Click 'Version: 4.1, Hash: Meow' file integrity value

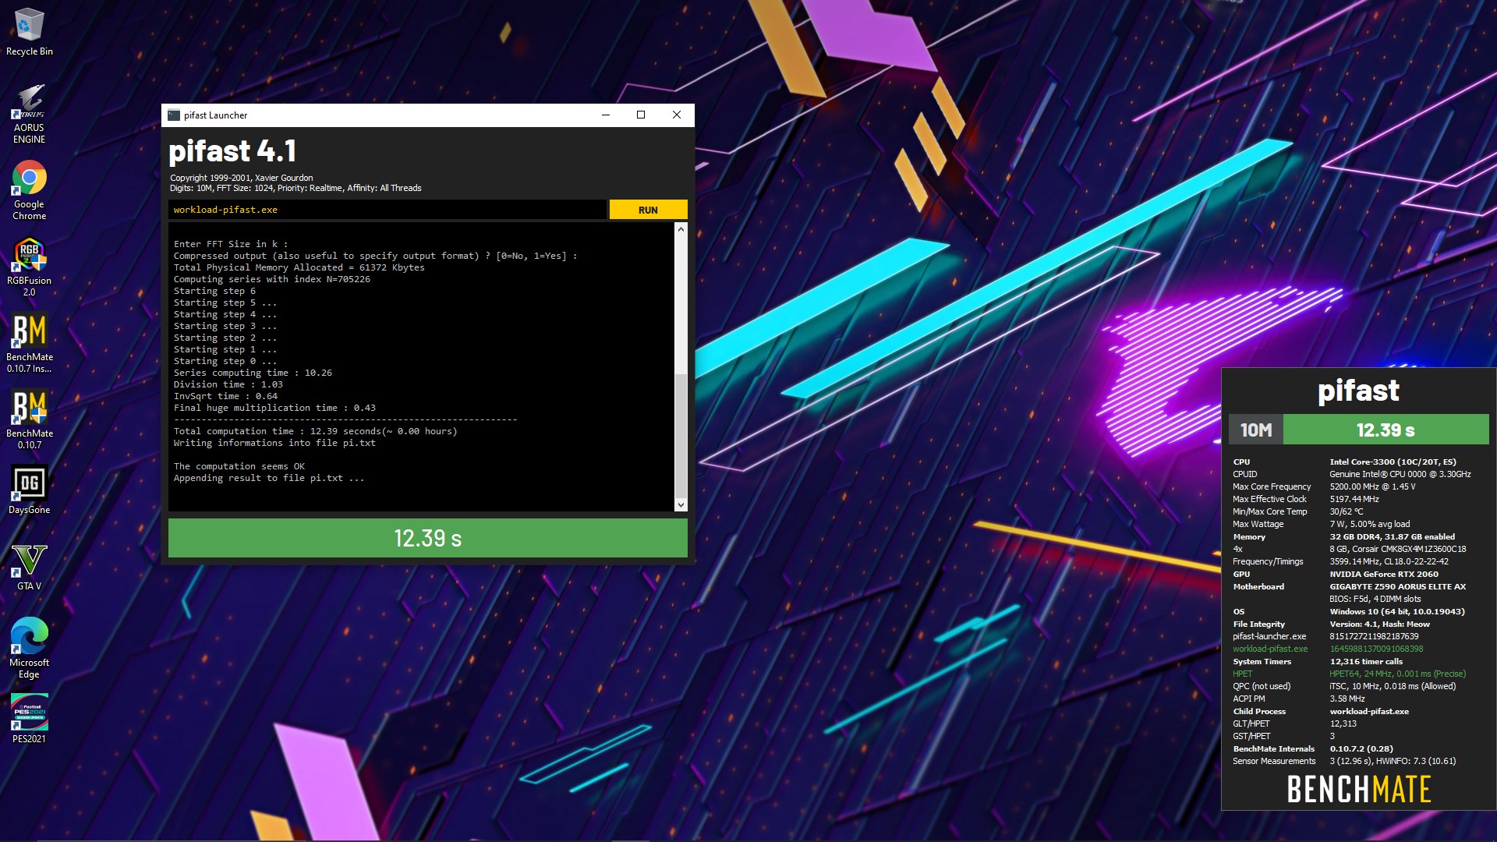[x=1379, y=624]
